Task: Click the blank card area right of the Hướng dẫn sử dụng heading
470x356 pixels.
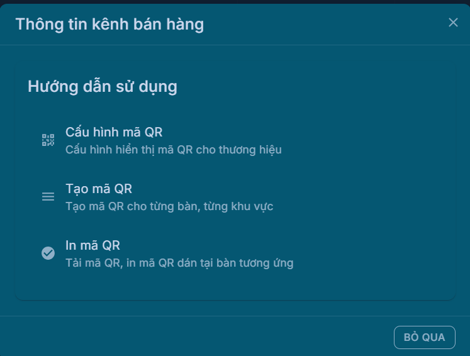Action: pyautogui.click(x=315, y=87)
